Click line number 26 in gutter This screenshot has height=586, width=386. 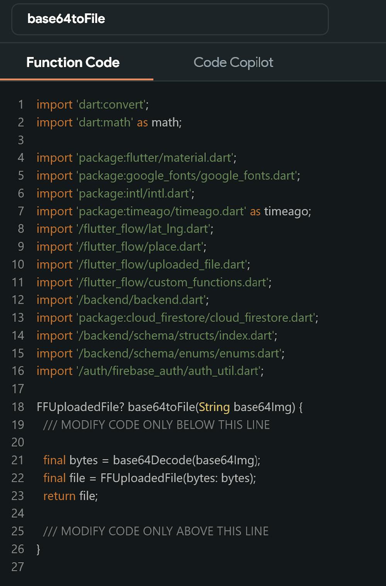point(18,549)
